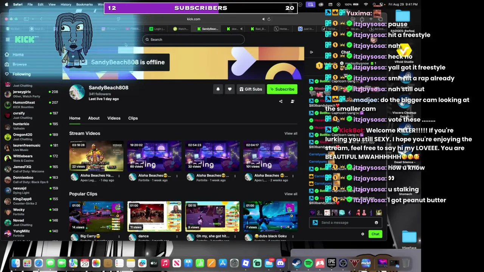Click the kick.com address bar
The width and height of the screenshot is (484, 272).
(x=194, y=19)
